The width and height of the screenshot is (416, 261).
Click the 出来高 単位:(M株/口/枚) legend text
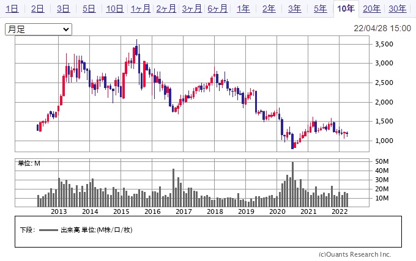tap(96, 230)
